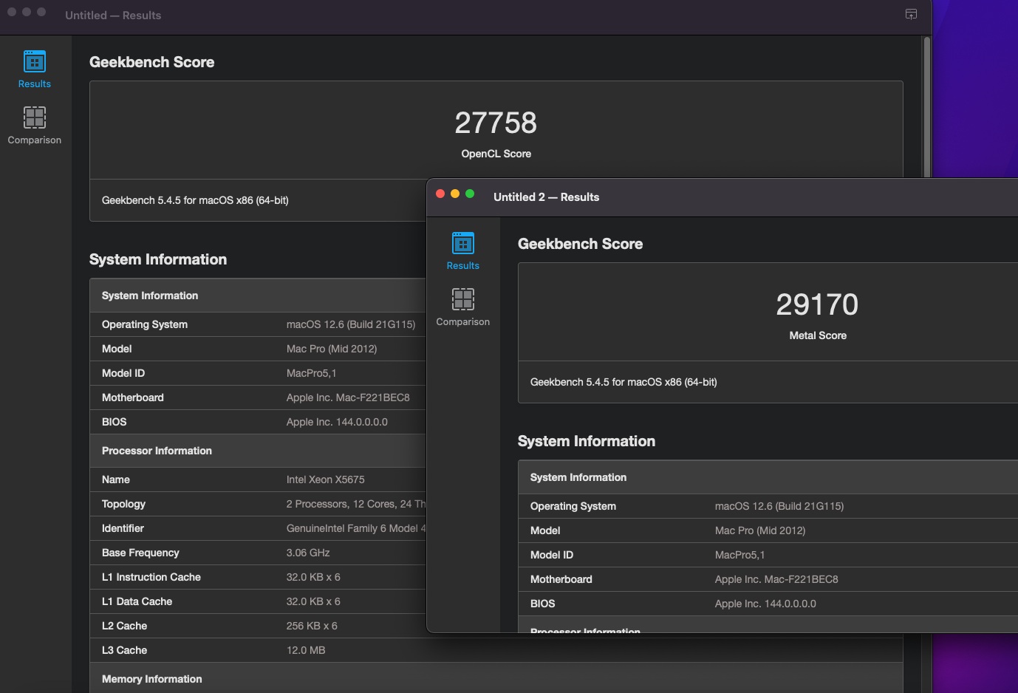
Task: Click Geekbench 5.4.5 version text in Untitled window
Action: coord(195,200)
